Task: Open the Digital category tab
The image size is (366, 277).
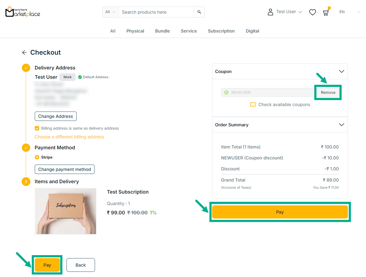Action: point(252,31)
